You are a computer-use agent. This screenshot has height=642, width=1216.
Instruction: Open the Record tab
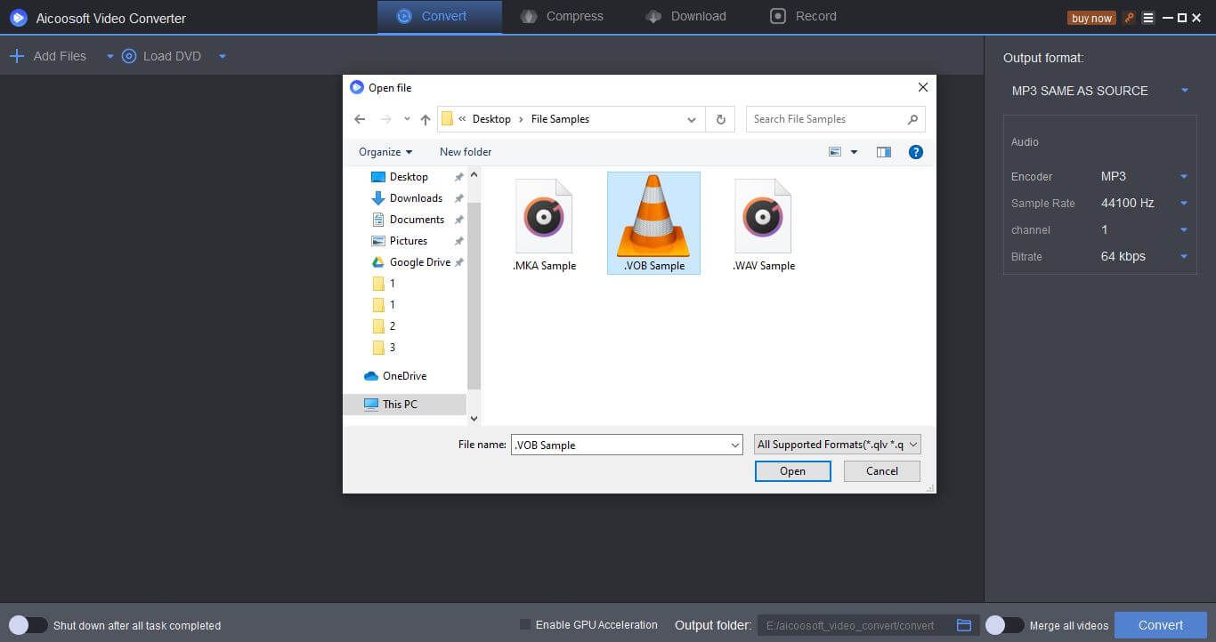point(803,17)
